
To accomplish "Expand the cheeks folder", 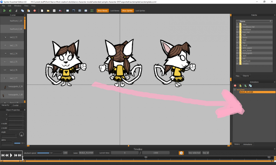I will pyautogui.click(x=237, y=64).
